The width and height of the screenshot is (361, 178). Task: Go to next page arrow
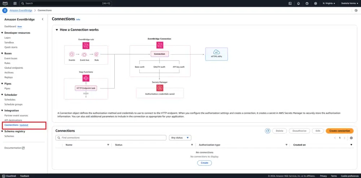tap(344, 138)
